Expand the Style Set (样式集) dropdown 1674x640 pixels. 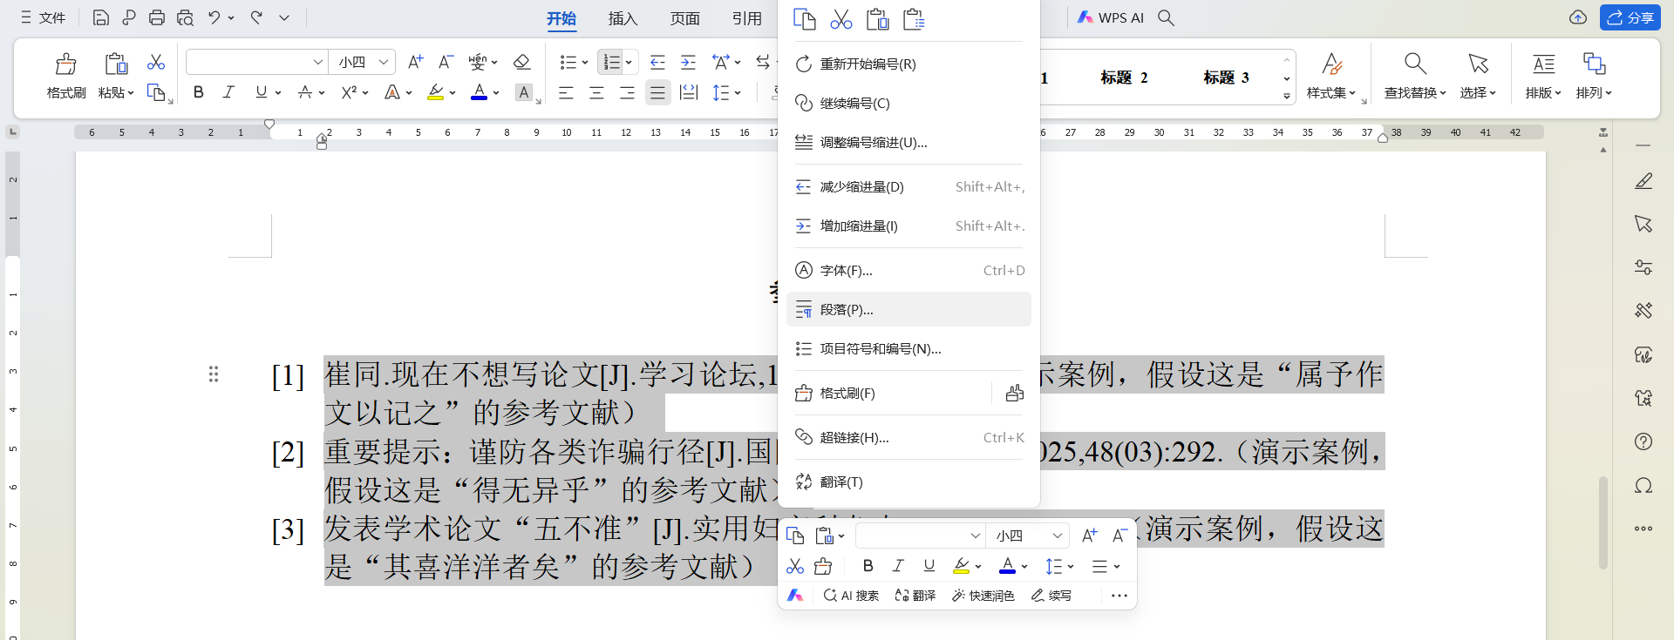(x=1331, y=93)
